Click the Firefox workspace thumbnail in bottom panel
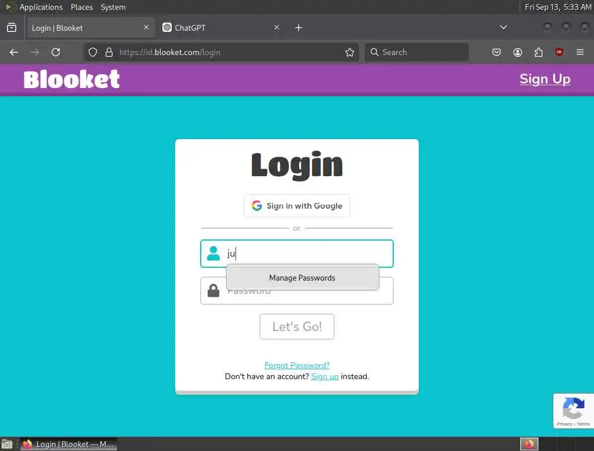 point(529,444)
